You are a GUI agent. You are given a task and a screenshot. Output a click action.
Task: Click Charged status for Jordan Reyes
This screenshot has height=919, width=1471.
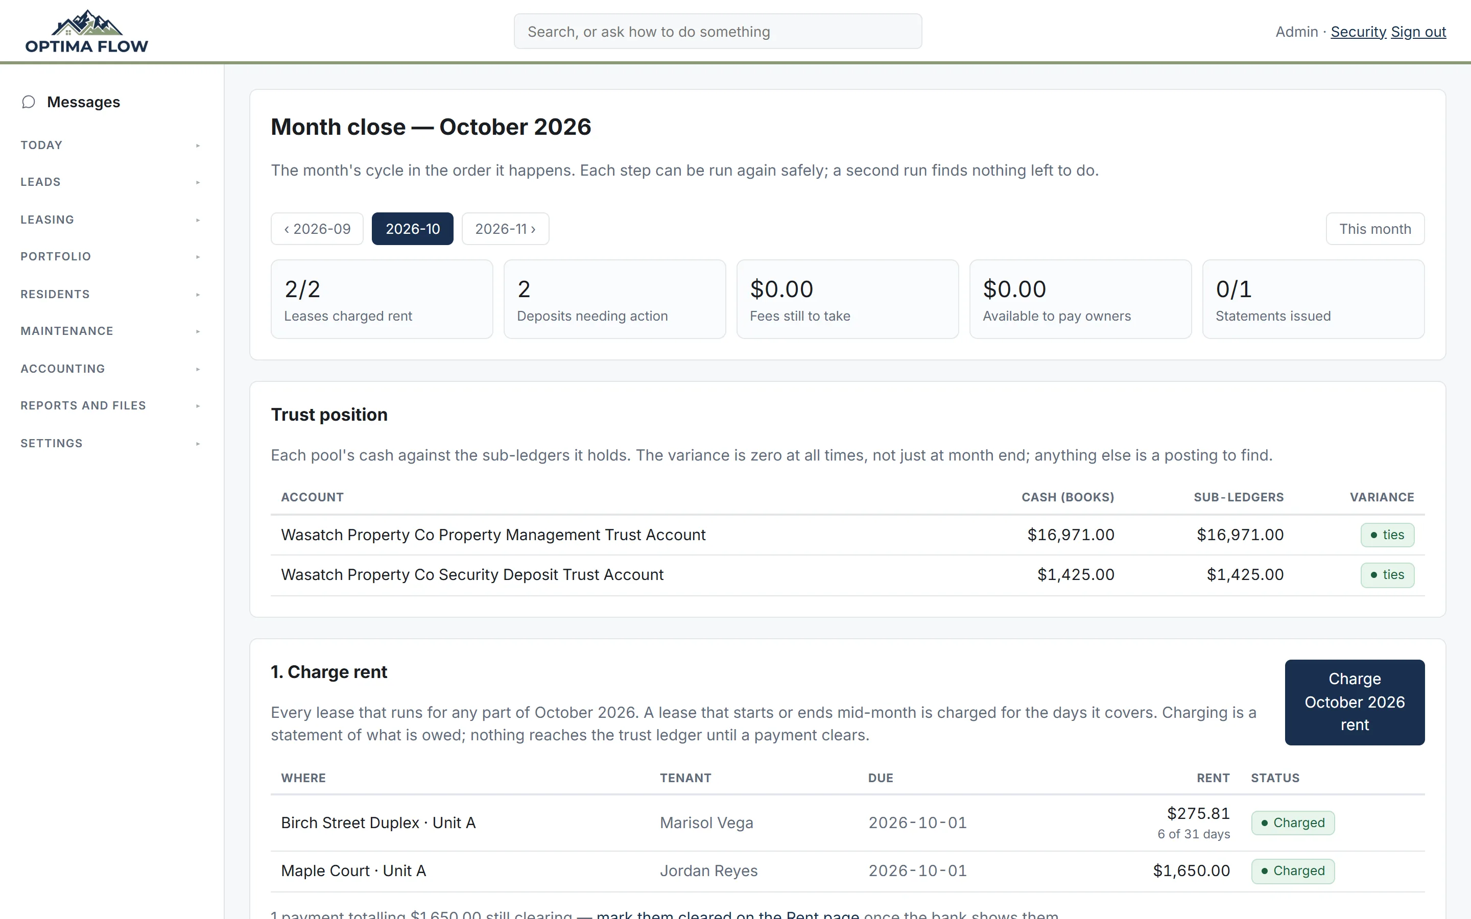point(1293,871)
